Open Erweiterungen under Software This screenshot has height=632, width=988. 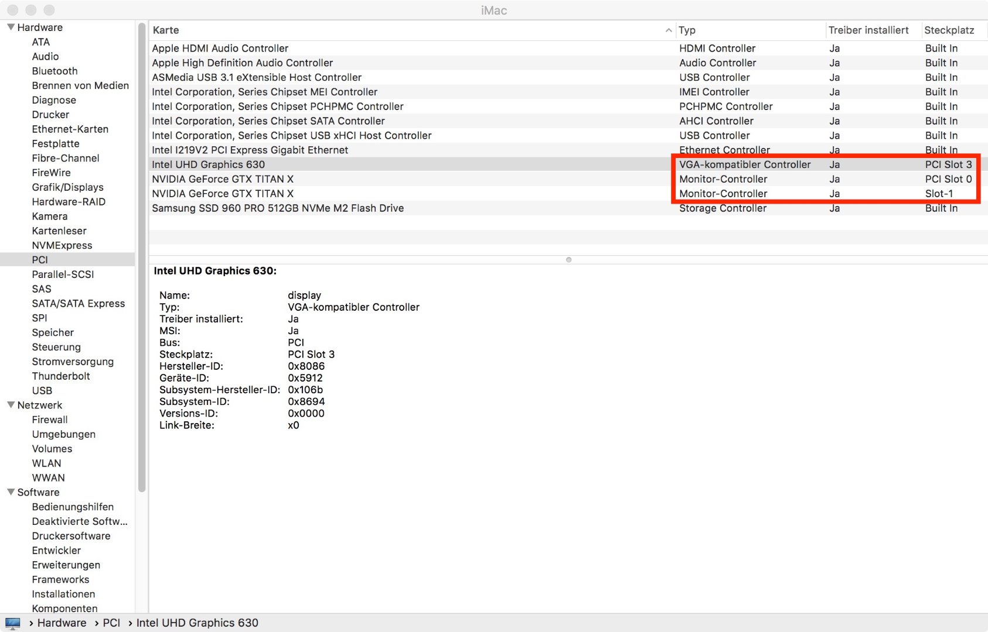[66, 565]
